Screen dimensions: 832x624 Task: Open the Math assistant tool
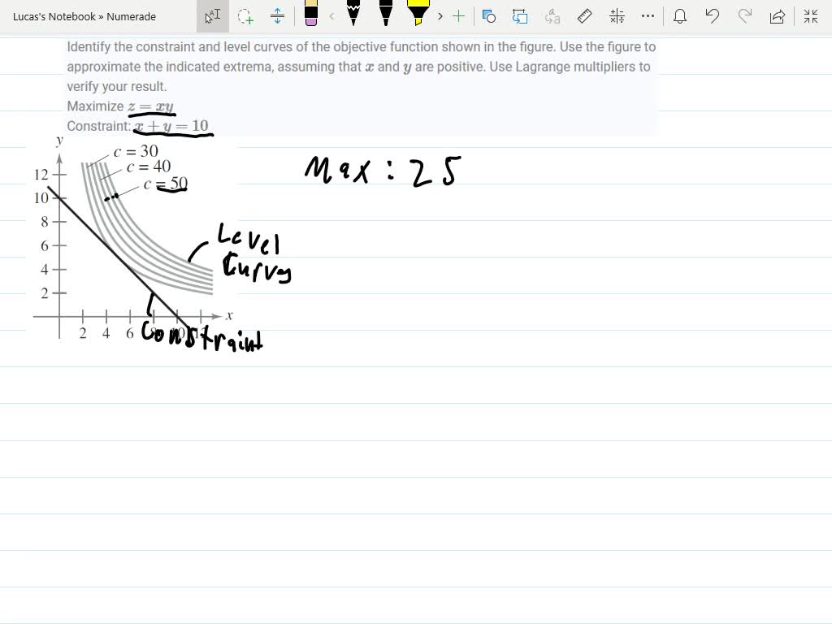click(617, 16)
